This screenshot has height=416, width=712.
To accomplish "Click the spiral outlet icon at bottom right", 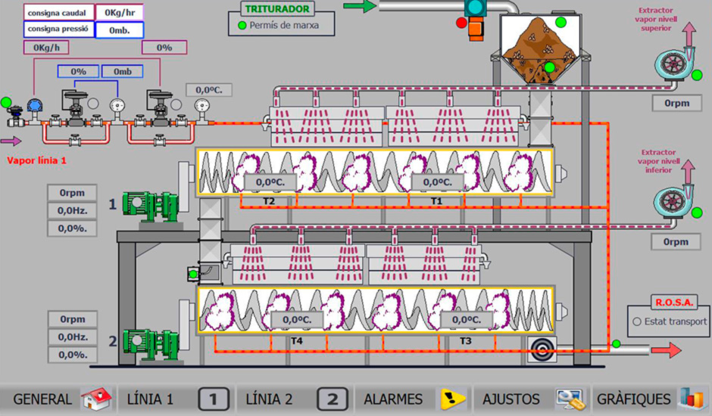I will coord(541,349).
